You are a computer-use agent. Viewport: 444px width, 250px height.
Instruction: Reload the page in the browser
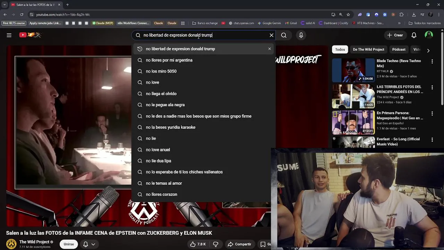click(x=22, y=15)
